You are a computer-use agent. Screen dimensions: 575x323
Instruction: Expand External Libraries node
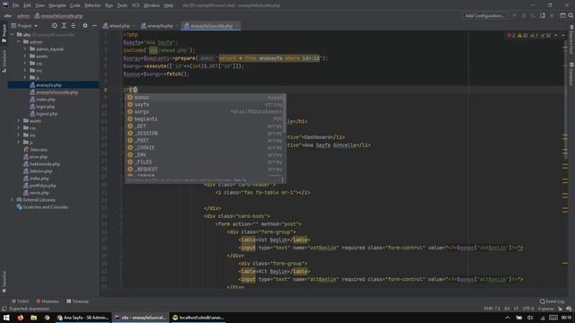coord(12,199)
